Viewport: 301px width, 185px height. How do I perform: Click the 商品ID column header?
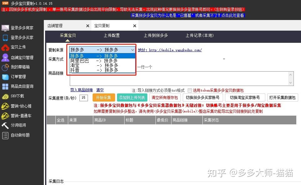click(x=109, y=120)
